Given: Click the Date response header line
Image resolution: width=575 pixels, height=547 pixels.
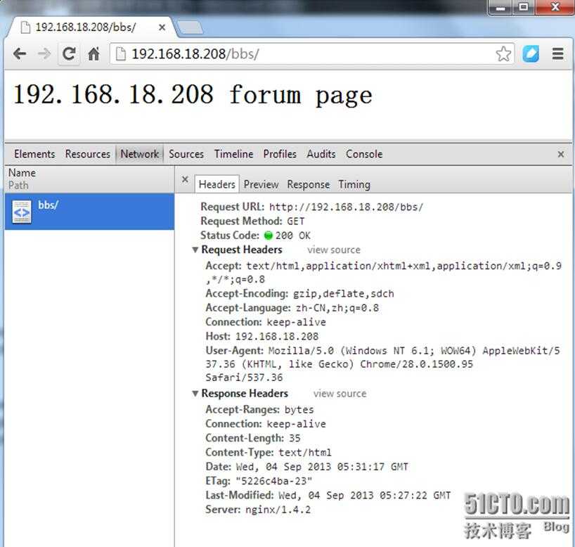Looking at the screenshot, I should 307,467.
